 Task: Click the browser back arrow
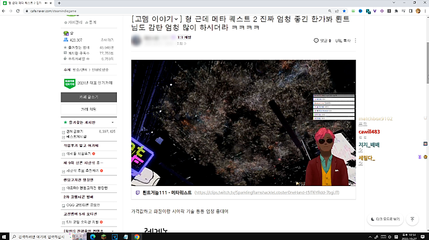click(4, 11)
